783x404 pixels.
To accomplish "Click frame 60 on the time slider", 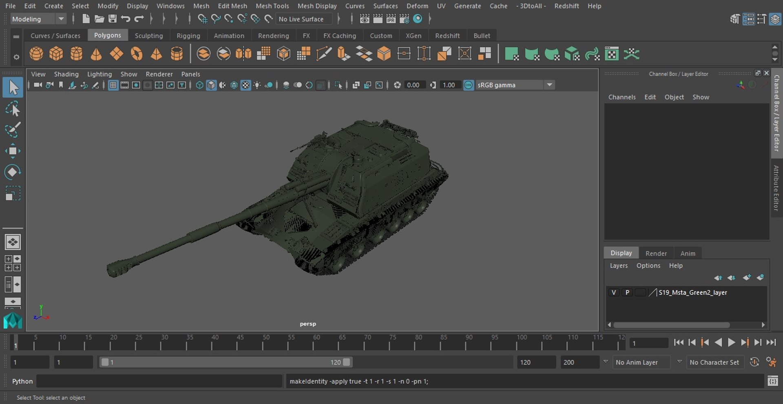I will 316,342.
